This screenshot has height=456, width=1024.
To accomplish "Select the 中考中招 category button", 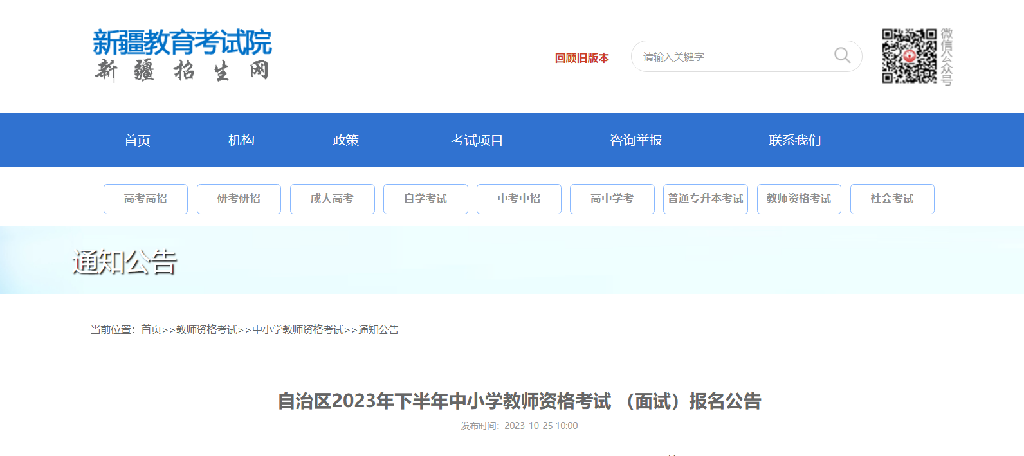I will [x=518, y=199].
